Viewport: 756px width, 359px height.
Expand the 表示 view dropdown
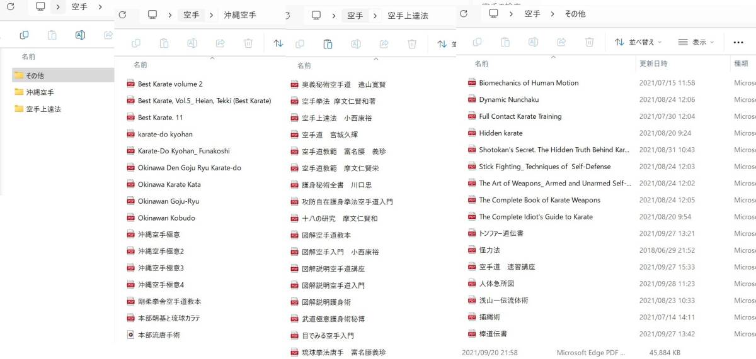click(x=696, y=42)
